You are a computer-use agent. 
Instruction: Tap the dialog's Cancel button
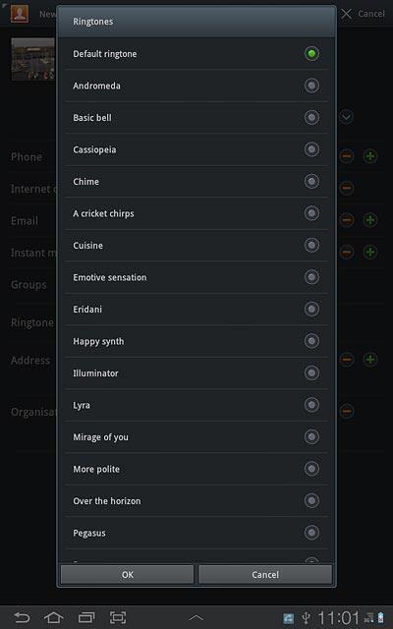[265, 574]
